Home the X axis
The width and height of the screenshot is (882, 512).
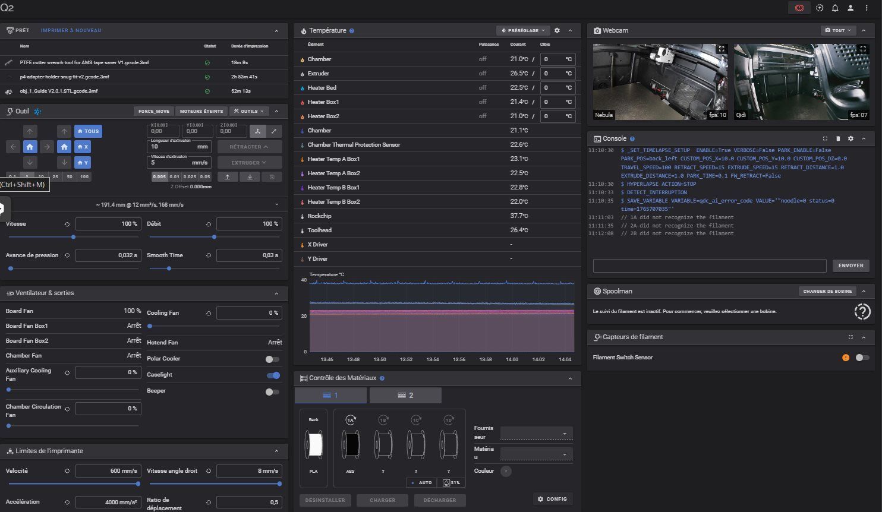coord(83,147)
